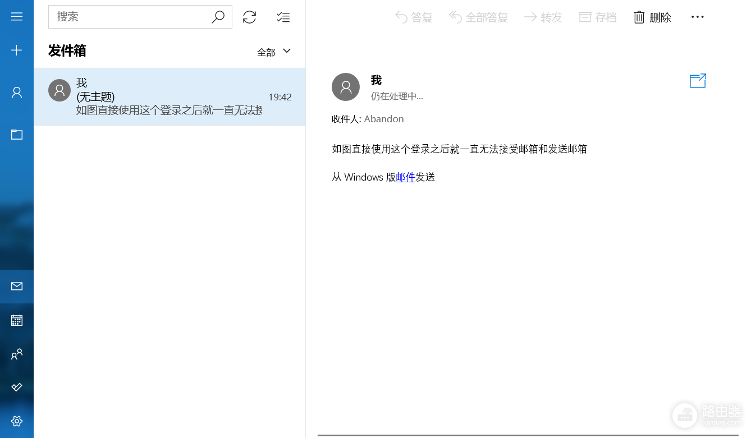Image resolution: width=751 pixels, height=438 pixels.
Task: Open Settings gear icon
Action: coord(17,421)
